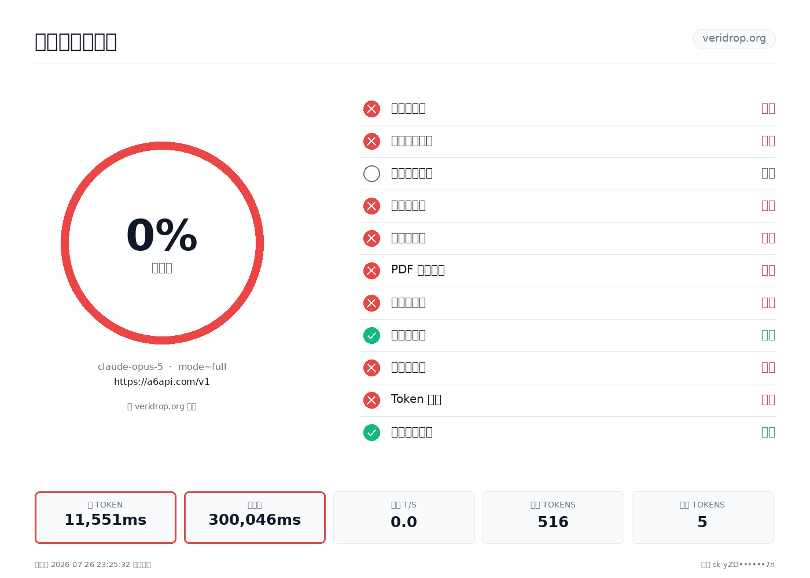Click the PDF check row label

[418, 270]
